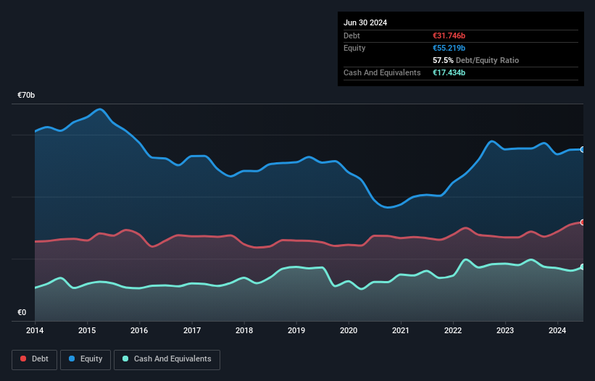Click the €55.219b equity value
Screen dimensions: 595x381
coord(449,48)
